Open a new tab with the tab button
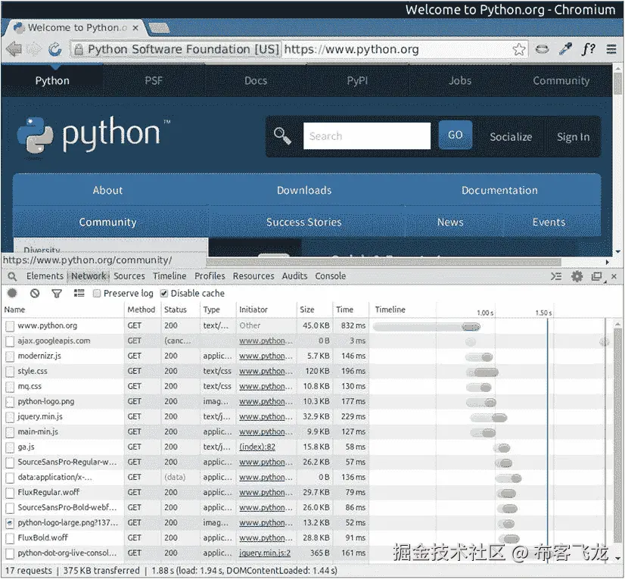This screenshot has width=625, height=579. click(x=159, y=27)
